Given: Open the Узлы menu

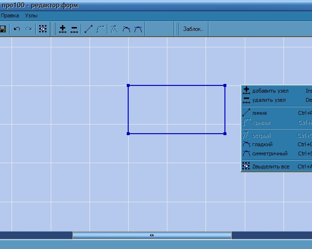Looking at the screenshot, I should (x=31, y=15).
